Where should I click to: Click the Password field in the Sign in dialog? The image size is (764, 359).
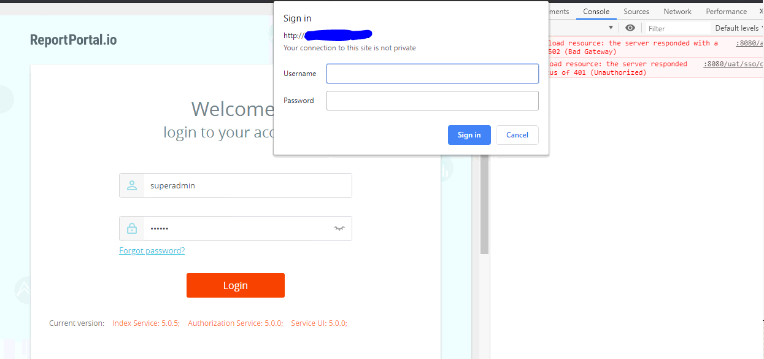(431, 100)
